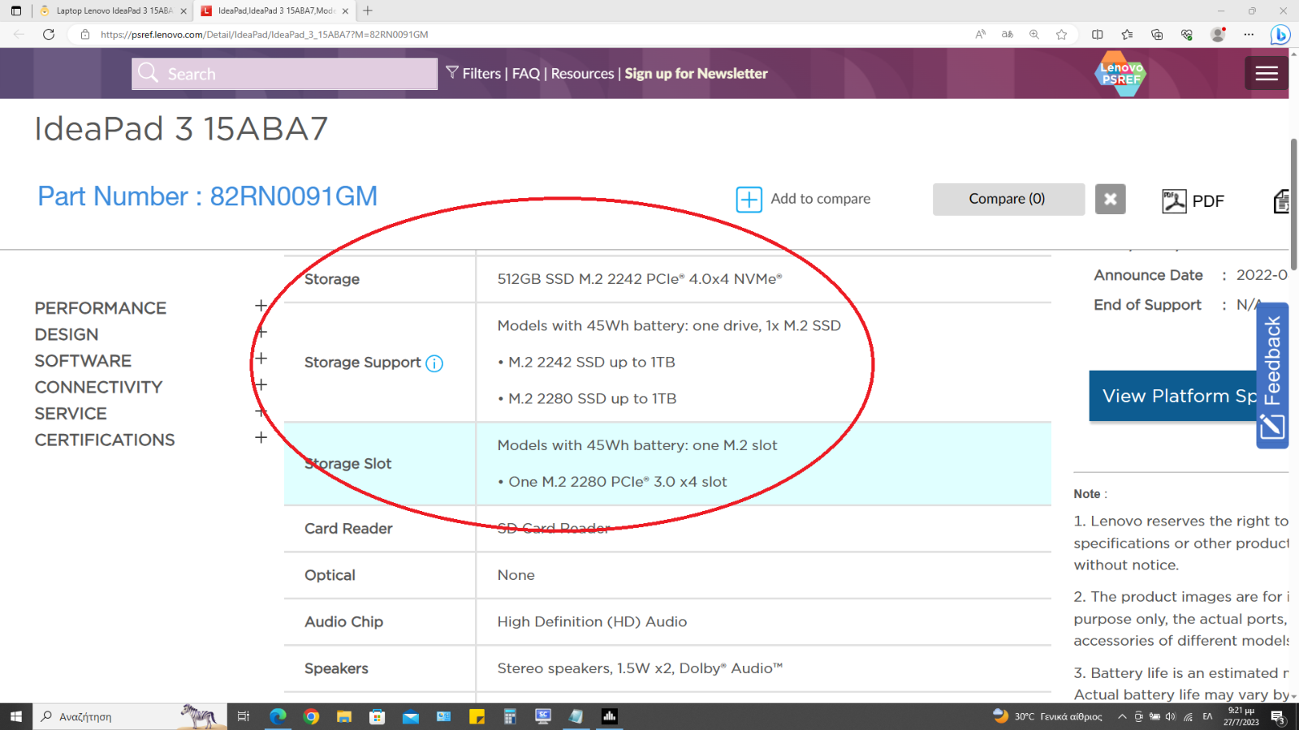The width and height of the screenshot is (1299, 730).
Task: Click the Storage Support info icon
Action: (434, 363)
